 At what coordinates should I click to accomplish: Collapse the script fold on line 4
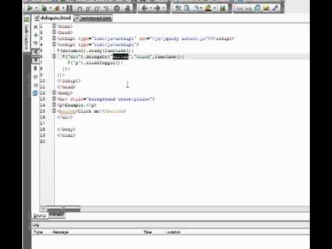(54, 44)
